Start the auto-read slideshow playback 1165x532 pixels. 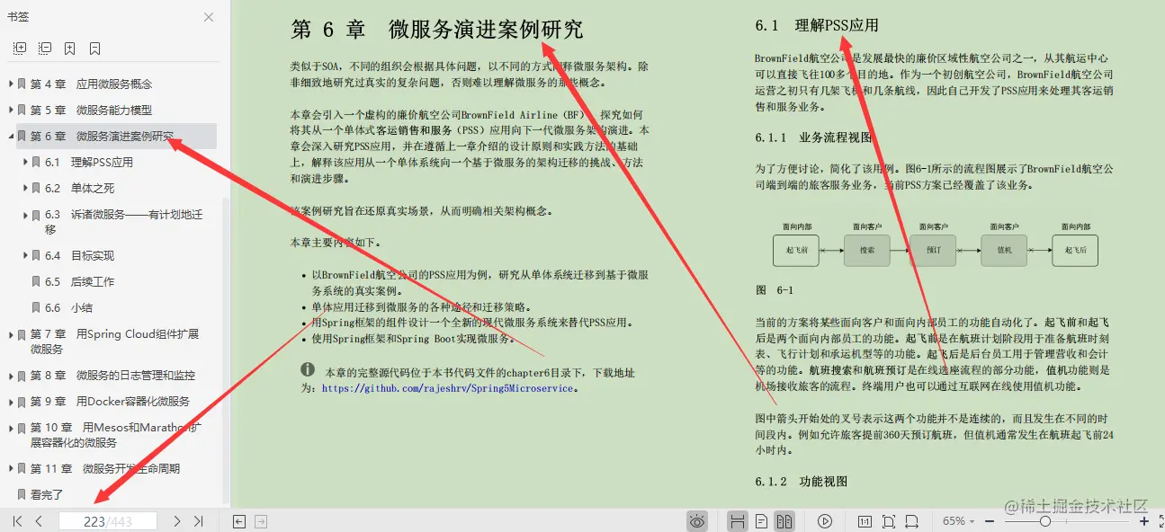824,520
